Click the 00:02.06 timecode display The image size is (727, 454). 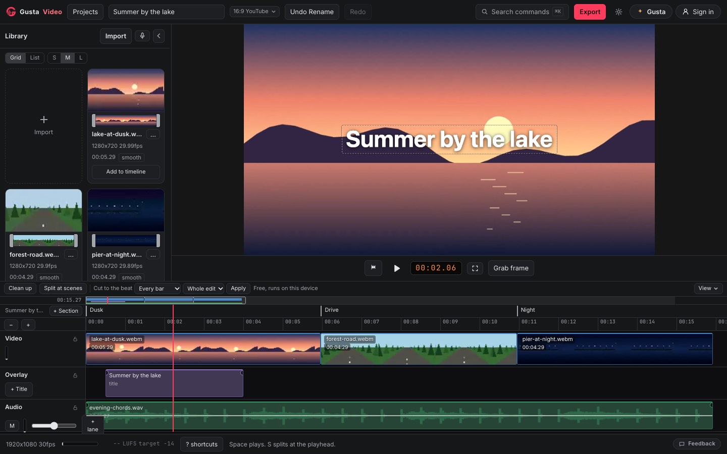coord(436,268)
